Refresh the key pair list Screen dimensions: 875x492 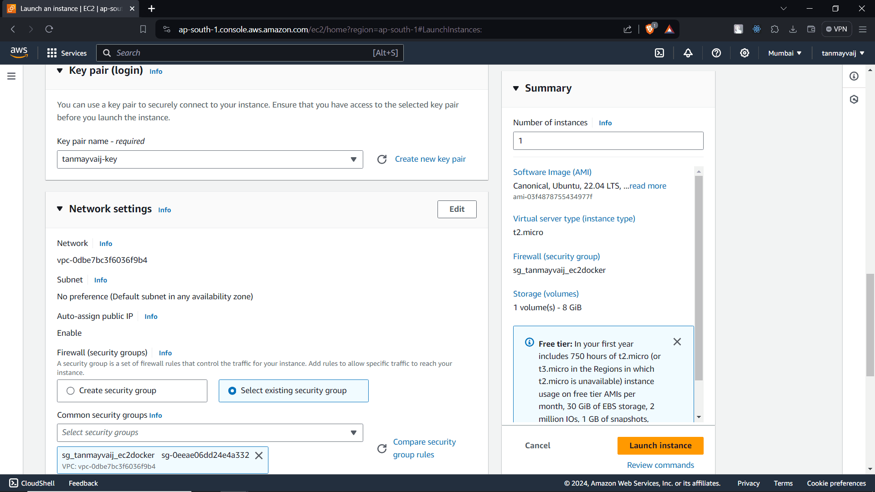382,159
